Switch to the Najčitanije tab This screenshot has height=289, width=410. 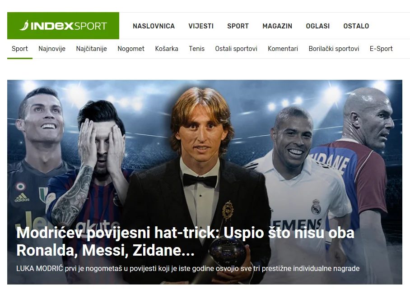pyautogui.click(x=92, y=49)
